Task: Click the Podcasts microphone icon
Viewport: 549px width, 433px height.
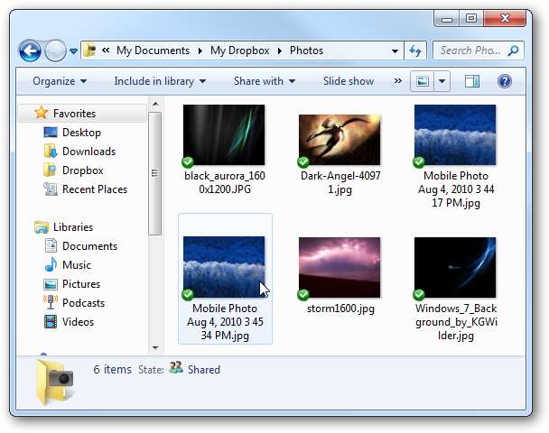Action: tap(51, 302)
